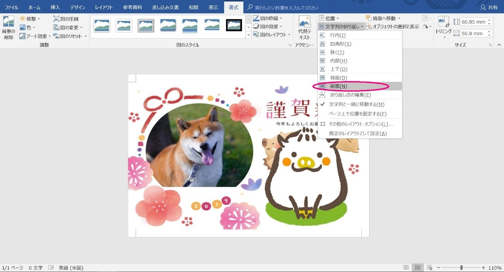The image size is (504, 272).
Task: Toggle 文字列と一緒に移動する checked option
Action: pos(356,104)
